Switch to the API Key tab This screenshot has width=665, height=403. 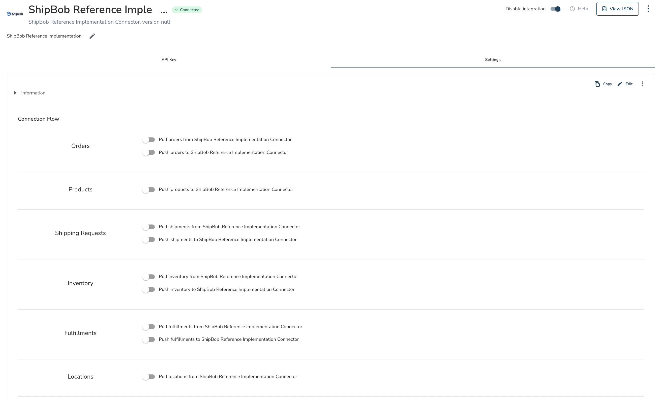coord(169,60)
